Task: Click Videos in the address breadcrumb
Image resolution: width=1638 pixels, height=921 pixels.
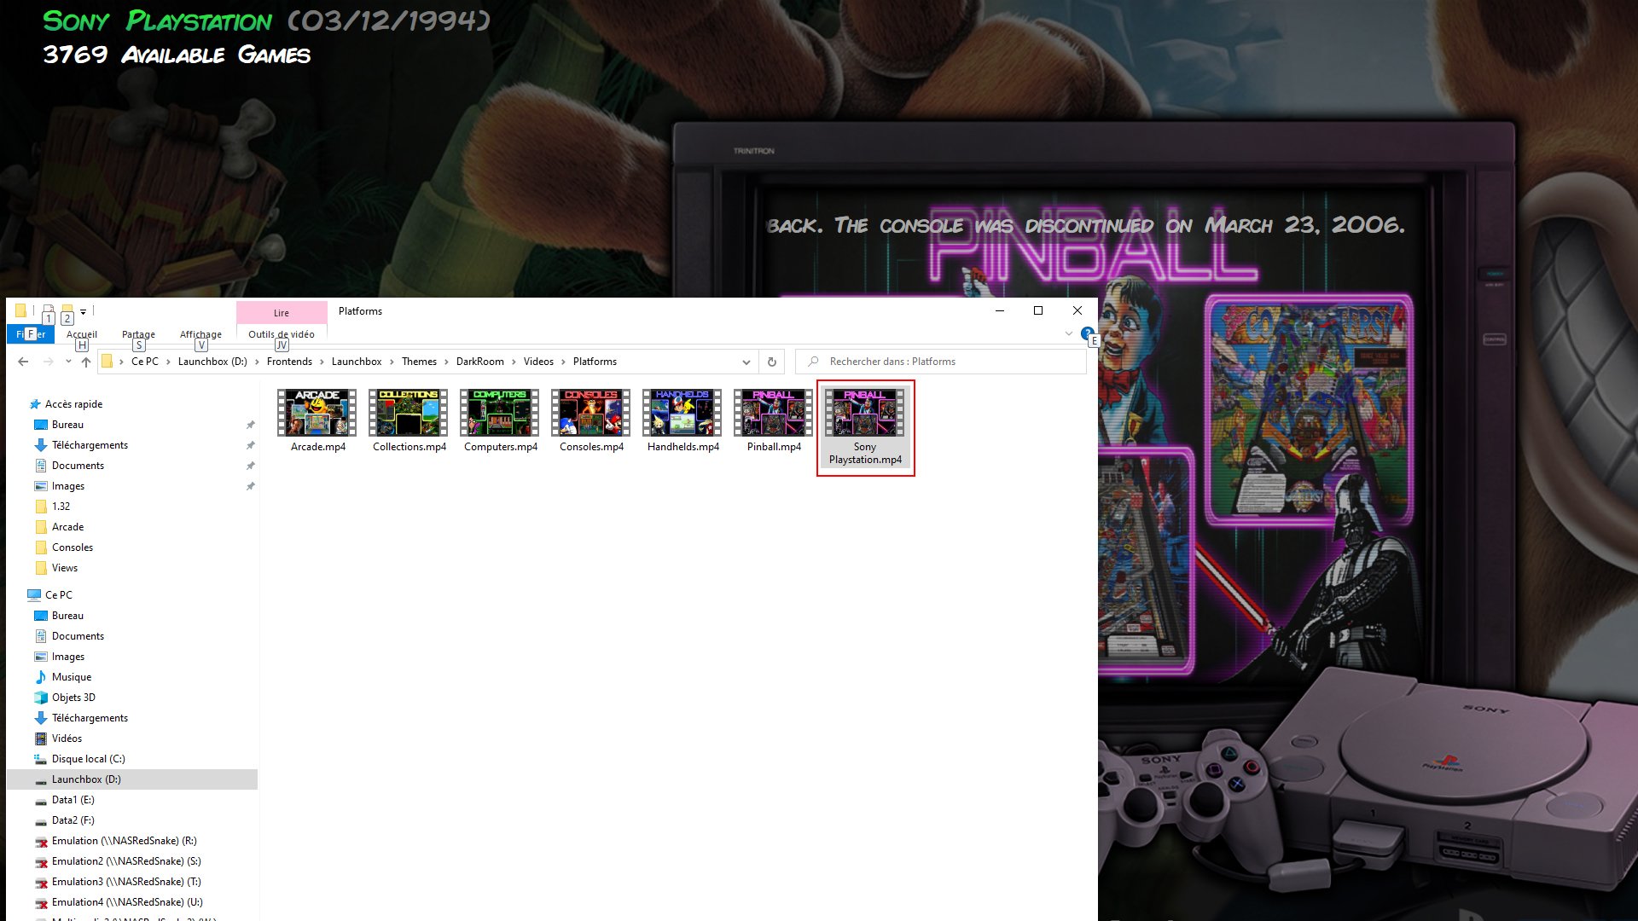Action: click(538, 362)
